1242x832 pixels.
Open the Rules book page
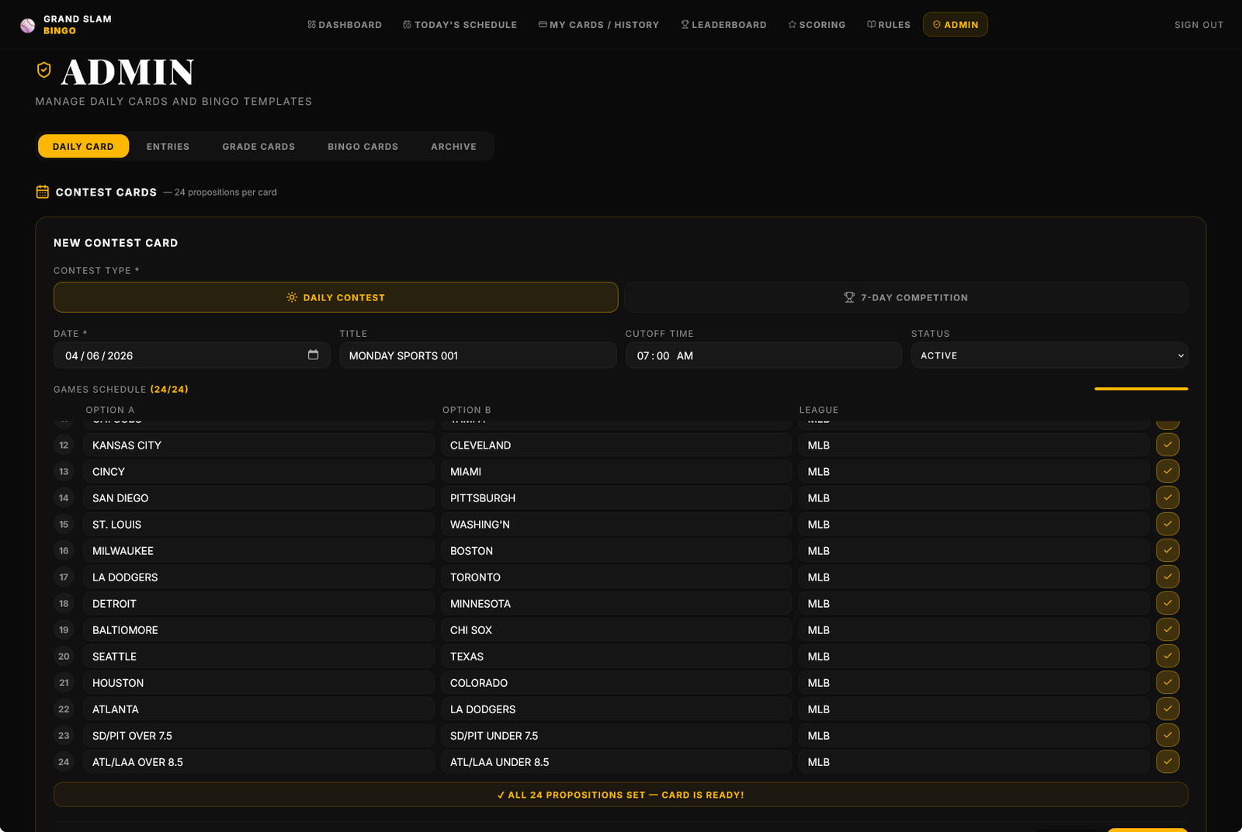coord(888,25)
